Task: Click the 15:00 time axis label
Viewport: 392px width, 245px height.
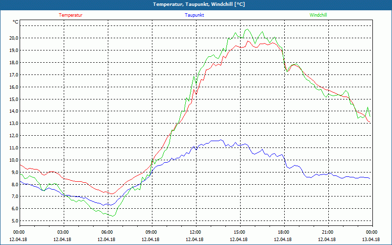Action: pos(240,232)
